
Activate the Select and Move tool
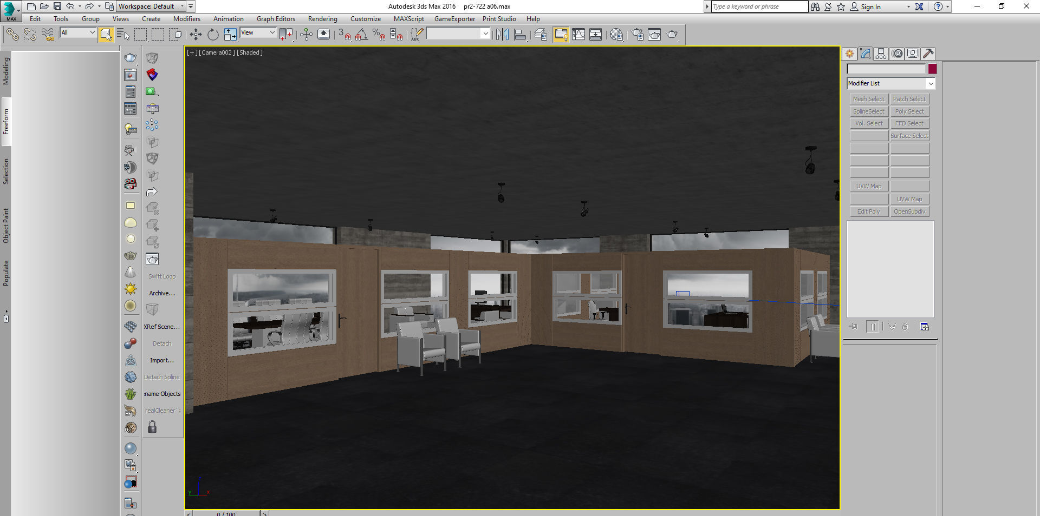[196, 35]
